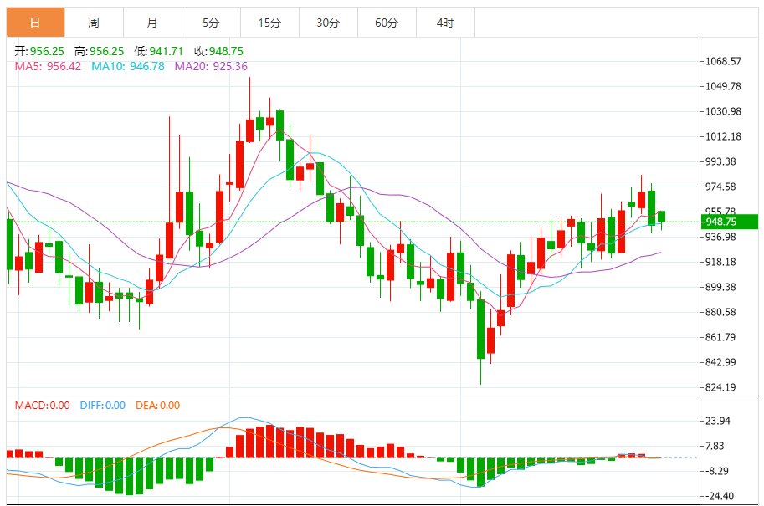Click the DIFF:0.00 indicator label
This screenshot has width=764, height=506.
tap(103, 405)
